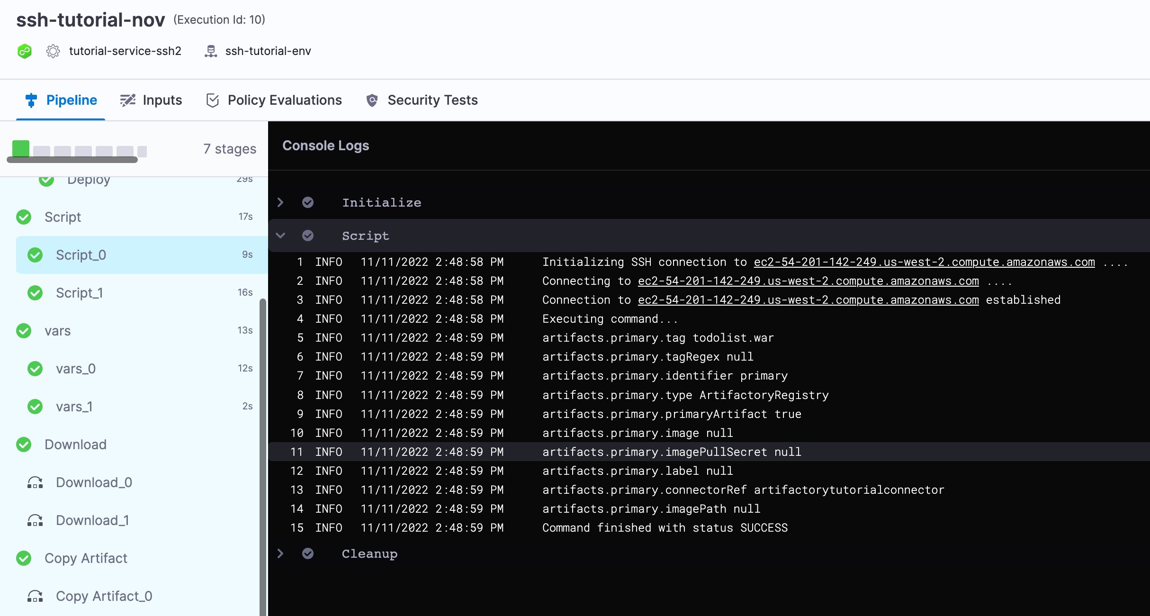Click the Download_0 pending step icon
Screen dimensions: 1150x616
click(x=35, y=482)
